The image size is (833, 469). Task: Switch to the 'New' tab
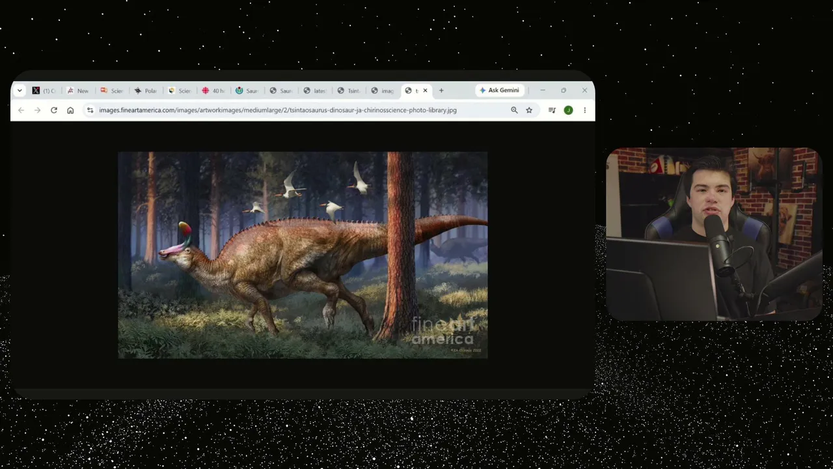point(78,91)
